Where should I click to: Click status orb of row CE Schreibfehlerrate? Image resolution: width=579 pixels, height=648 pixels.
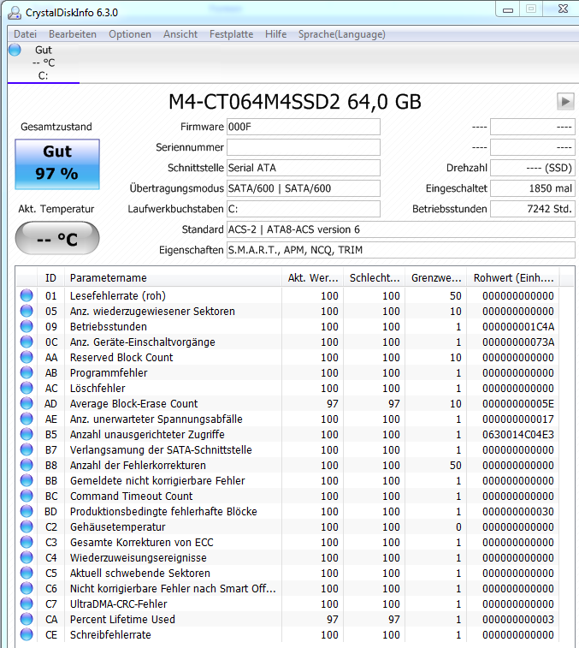[27, 634]
